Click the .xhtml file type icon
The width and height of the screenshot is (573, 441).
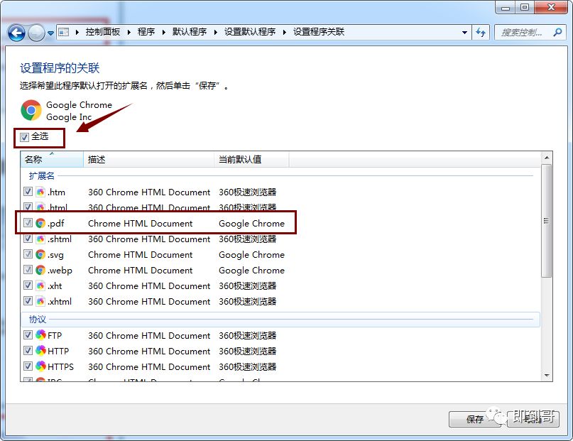40,301
